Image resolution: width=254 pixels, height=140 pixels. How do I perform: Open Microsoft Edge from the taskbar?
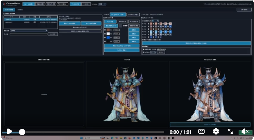(112, 138)
